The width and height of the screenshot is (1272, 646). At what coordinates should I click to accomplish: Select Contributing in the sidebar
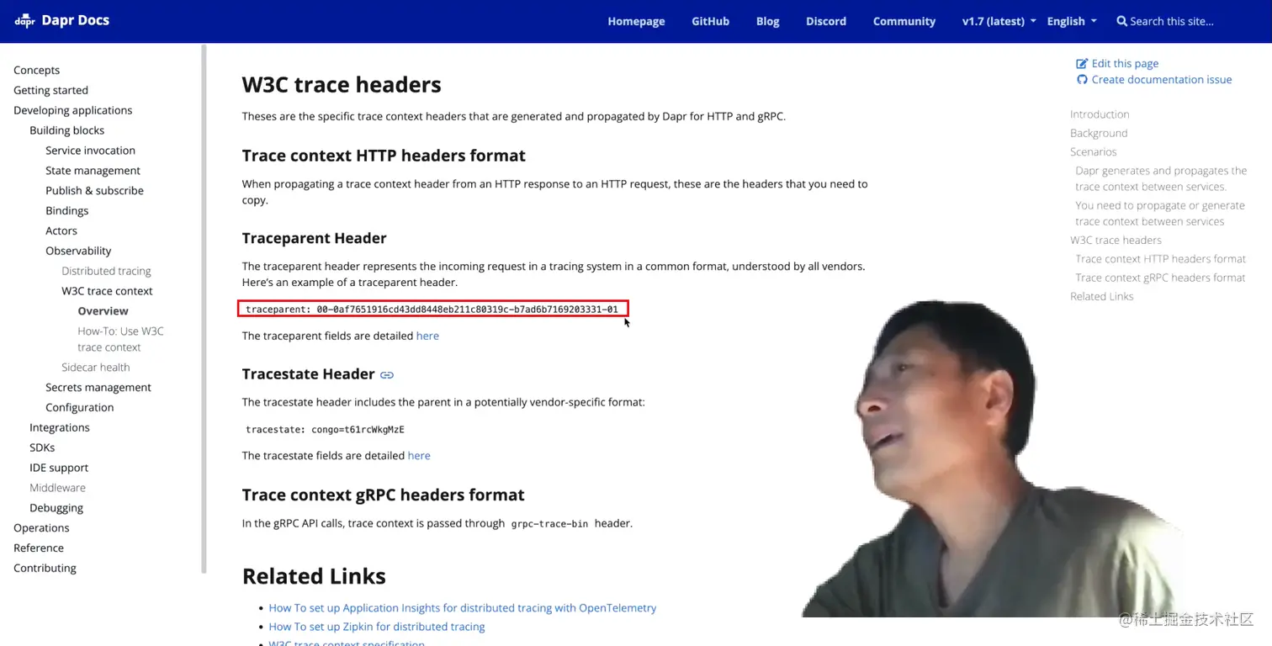pyautogui.click(x=45, y=569)
